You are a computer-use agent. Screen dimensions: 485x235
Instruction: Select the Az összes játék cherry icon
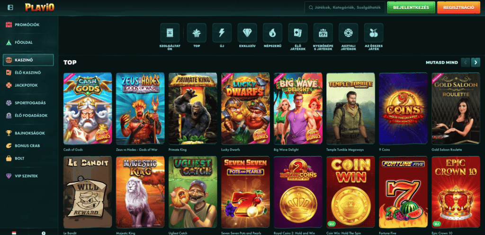pyautogui.click(x=374, y=33)
